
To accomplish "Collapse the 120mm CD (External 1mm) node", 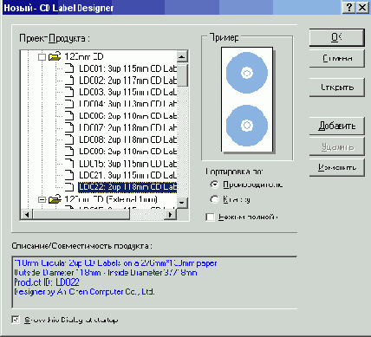I will [x=42, y=199].
